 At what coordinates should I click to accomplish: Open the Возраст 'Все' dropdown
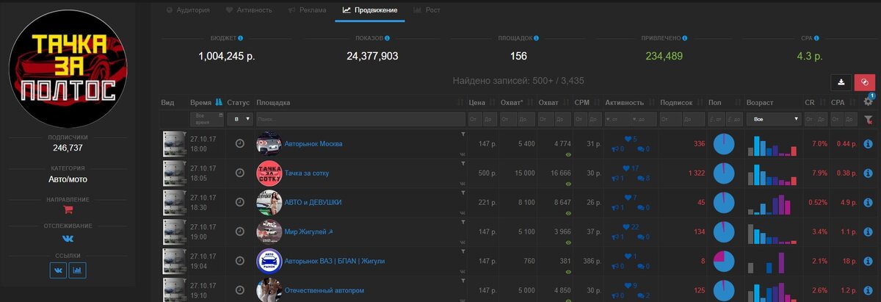(x=772, y=118)
